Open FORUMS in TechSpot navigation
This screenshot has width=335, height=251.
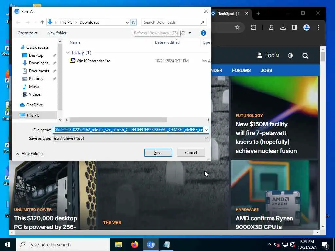click(241, 70)
